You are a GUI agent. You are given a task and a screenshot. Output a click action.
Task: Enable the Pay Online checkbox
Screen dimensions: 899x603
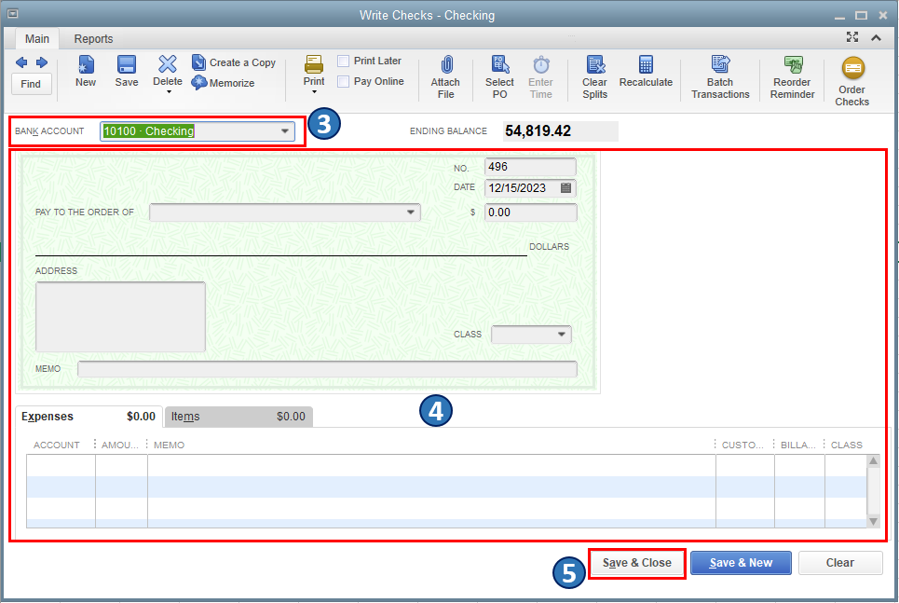point(344,81)
